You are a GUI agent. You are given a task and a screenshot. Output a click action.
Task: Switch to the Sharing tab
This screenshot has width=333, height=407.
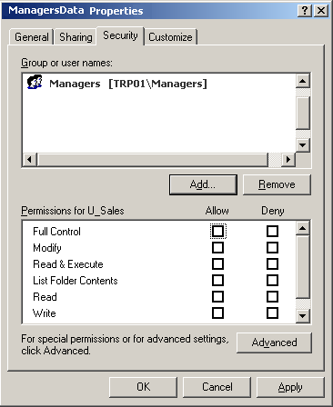pyautogui.click(x=76, y=37)
